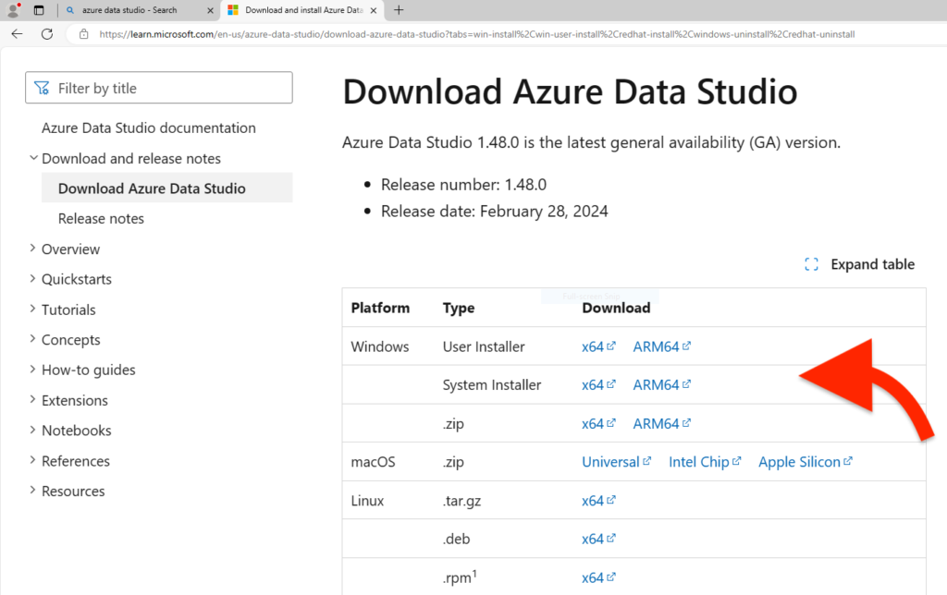Select 'Download Azure Data Studio' sidebar item

click(166, 188)
